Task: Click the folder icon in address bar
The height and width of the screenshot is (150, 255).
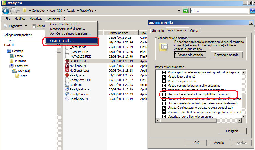Action: point(25,11)
